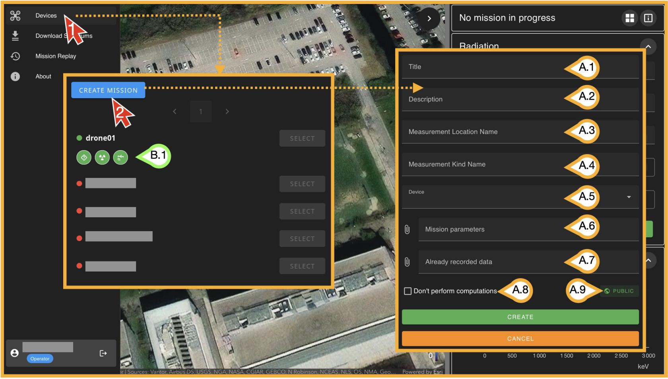
Task: Click the CREATE MISSION button
Action: tap(108, 91)
